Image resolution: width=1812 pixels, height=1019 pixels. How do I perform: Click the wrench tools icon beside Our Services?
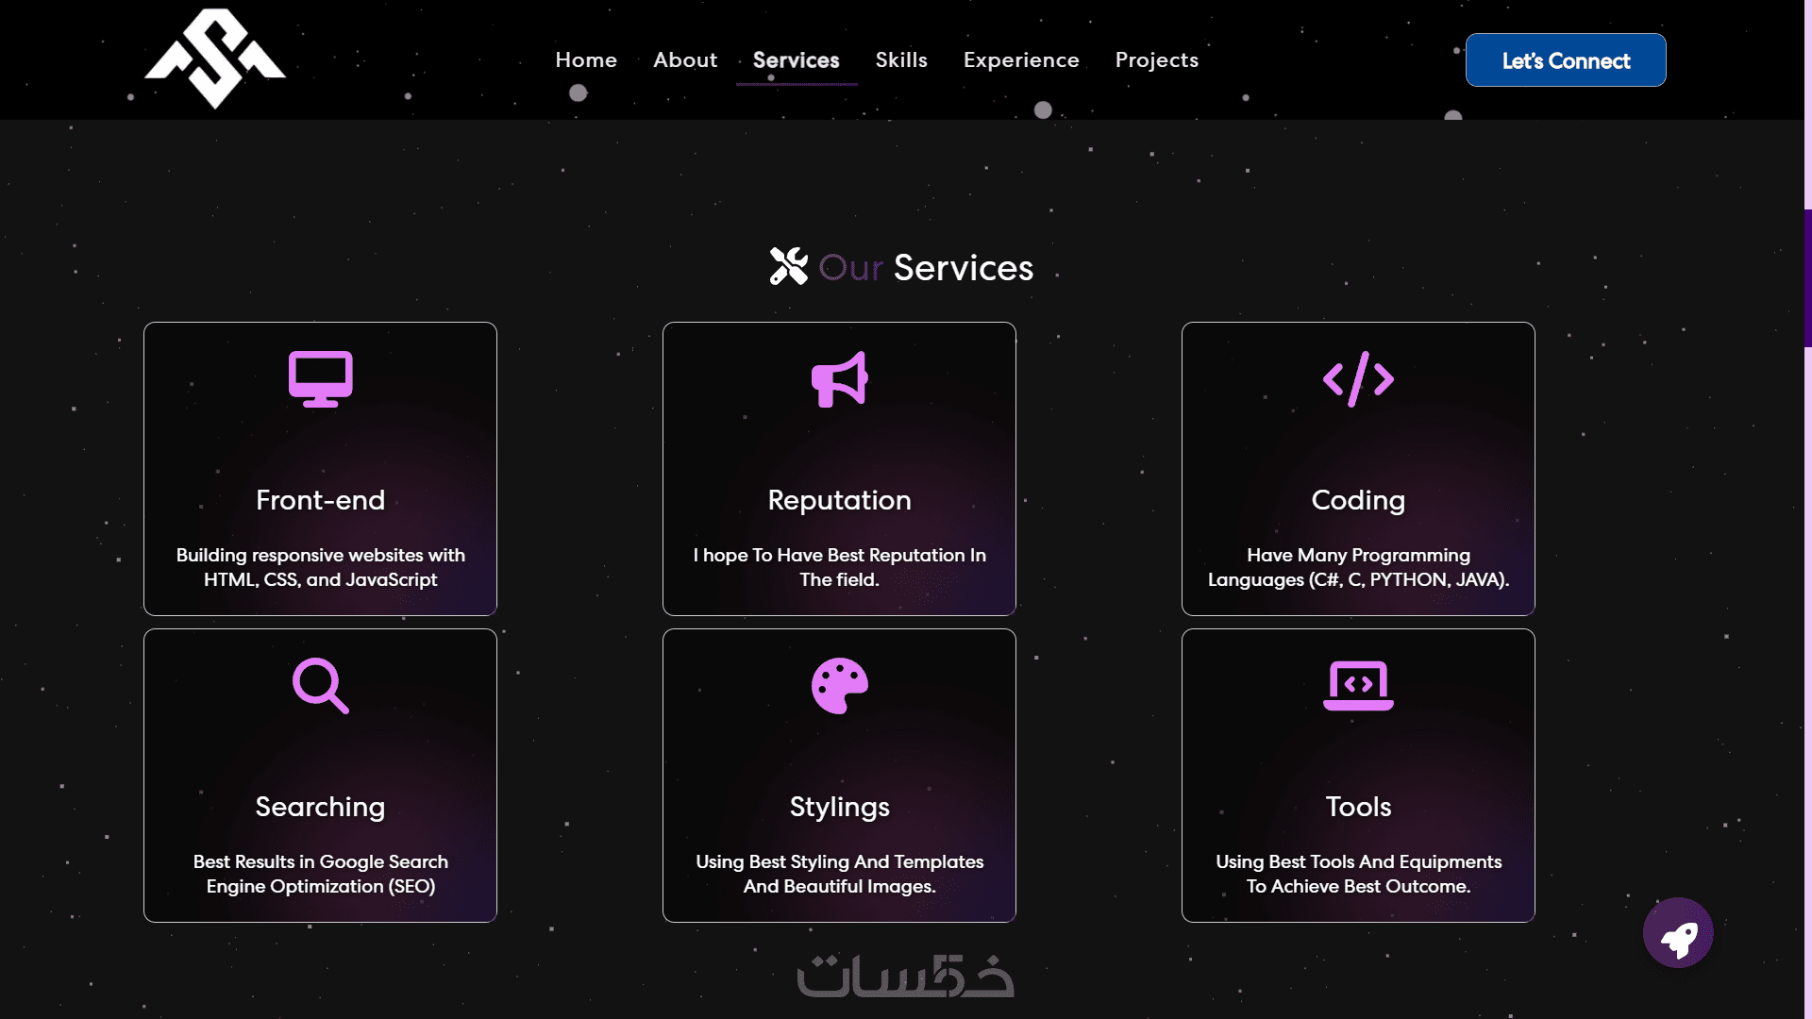789,267
